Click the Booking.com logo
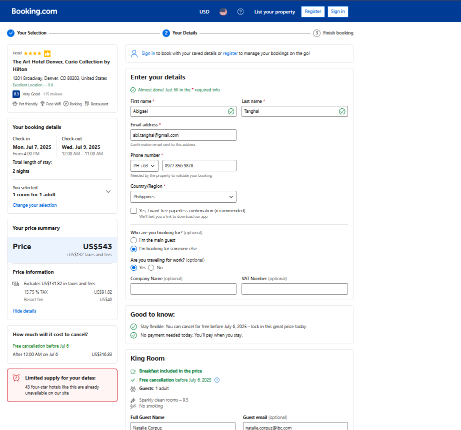This screenshot has height=430, width=461. [34, 11]
